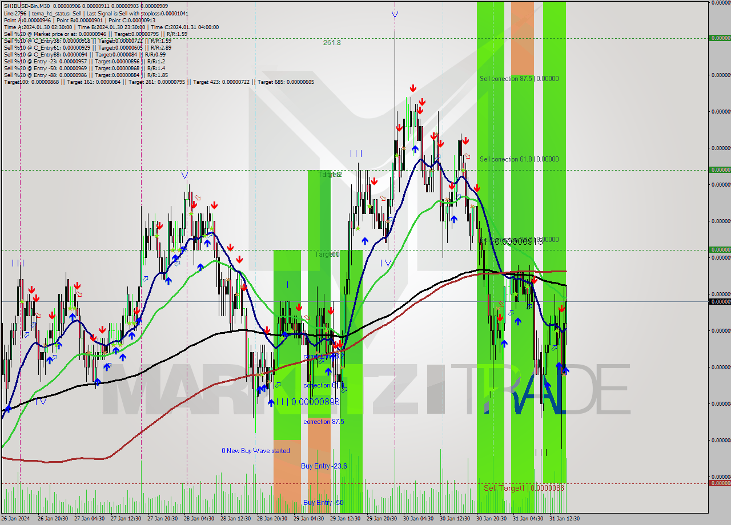Click the 'Time A:2024.01.30 02:30:00' line

[x=111, y=27]
